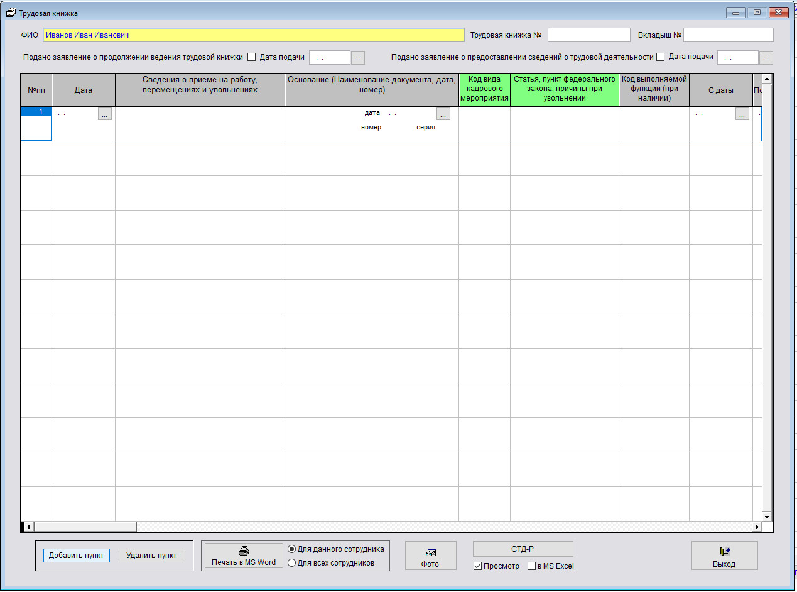The image size is (797, 592).
Task: Click the серия label in Основание cell
Action: coord(426,127)
